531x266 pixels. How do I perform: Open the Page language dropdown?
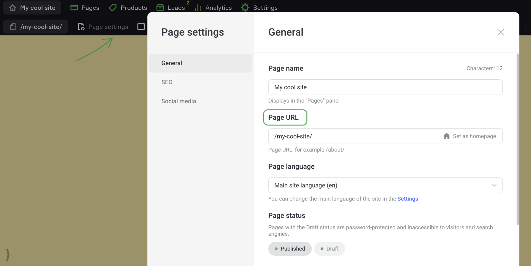(385, 185)
